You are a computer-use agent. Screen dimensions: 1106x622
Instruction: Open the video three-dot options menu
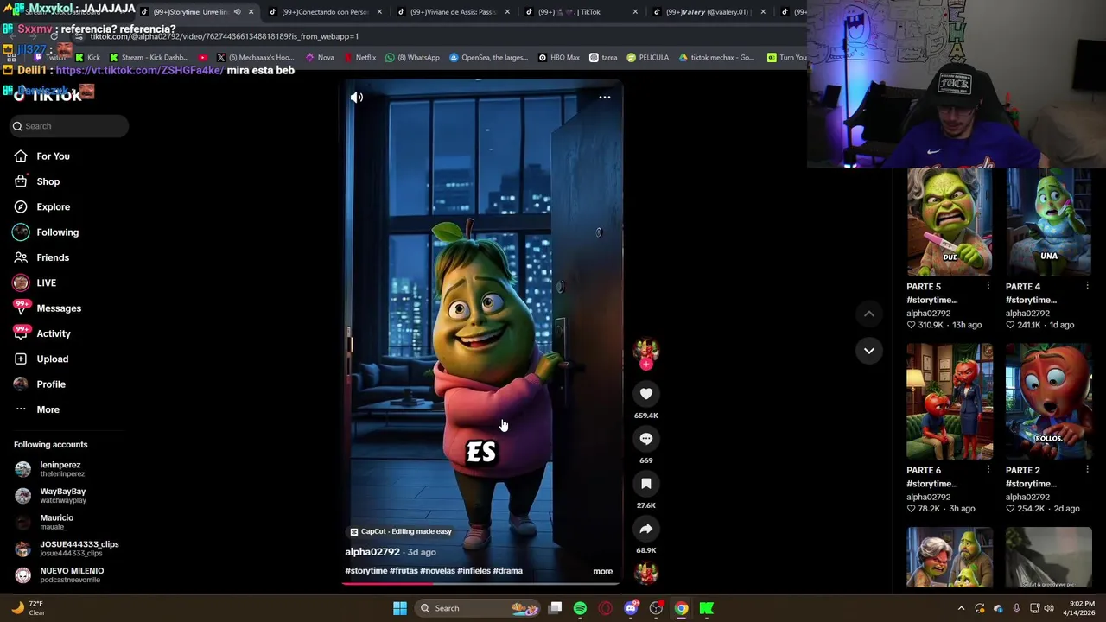[x=605, y=98]
